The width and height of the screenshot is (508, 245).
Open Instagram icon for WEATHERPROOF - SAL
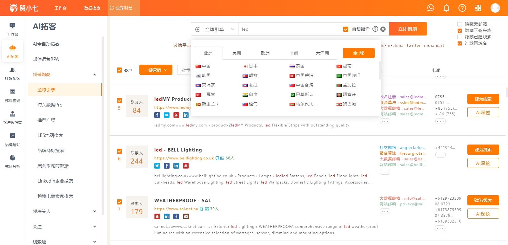[186, 216]
